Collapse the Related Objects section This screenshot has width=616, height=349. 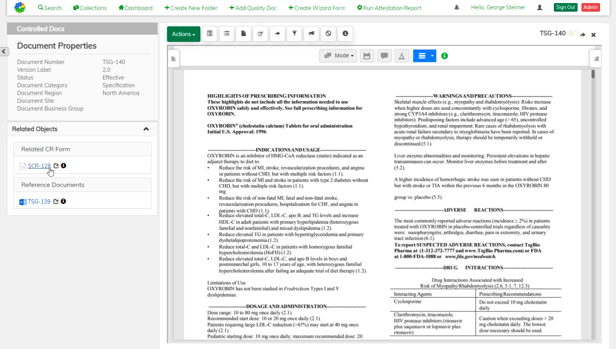(146, 129)
